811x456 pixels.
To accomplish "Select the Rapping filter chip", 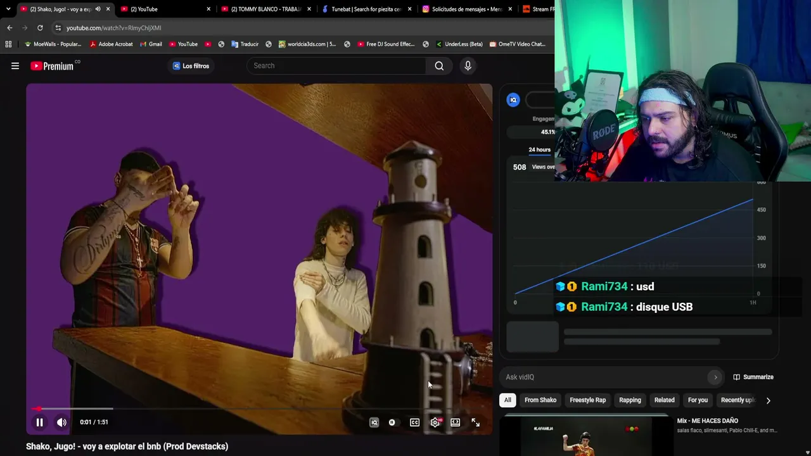I will click(630, 400).
